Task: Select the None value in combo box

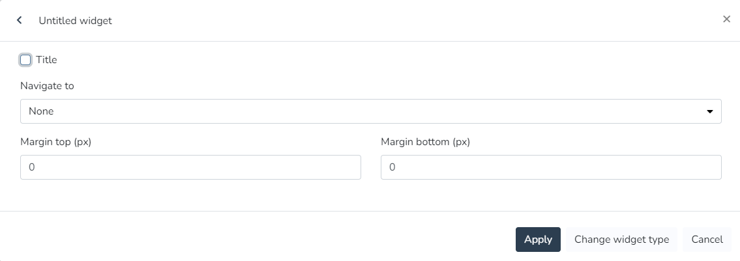Action: point(41,111)
